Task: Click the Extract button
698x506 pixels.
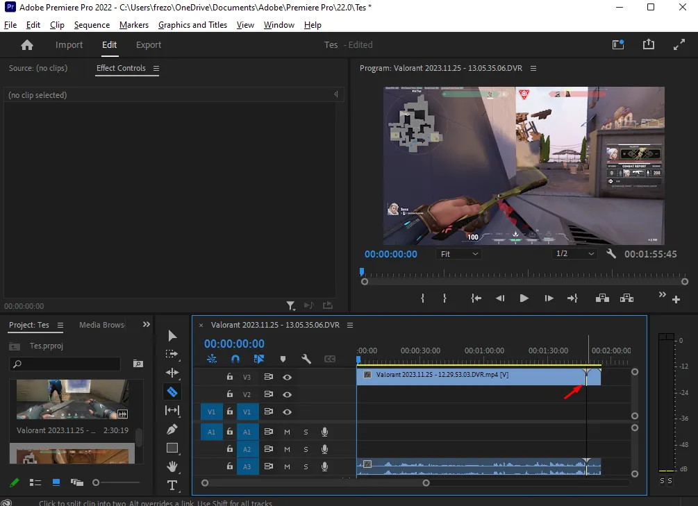Action: [x=626, y=298]
